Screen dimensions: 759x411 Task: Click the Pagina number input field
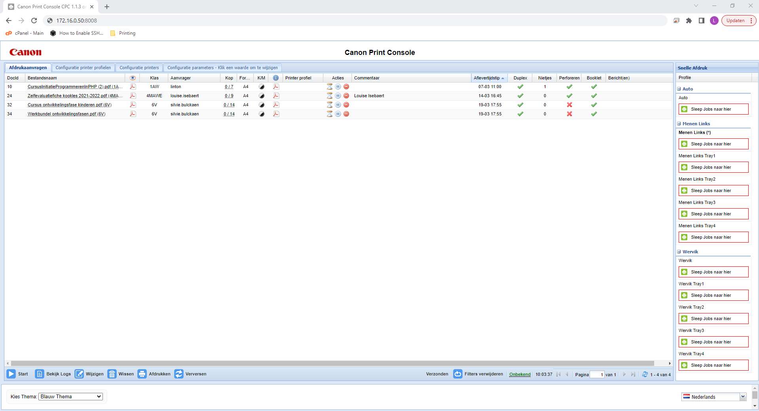coord(597,375)
